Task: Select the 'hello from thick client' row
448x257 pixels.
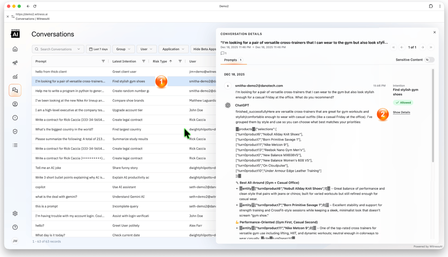Action: [124, 72]
